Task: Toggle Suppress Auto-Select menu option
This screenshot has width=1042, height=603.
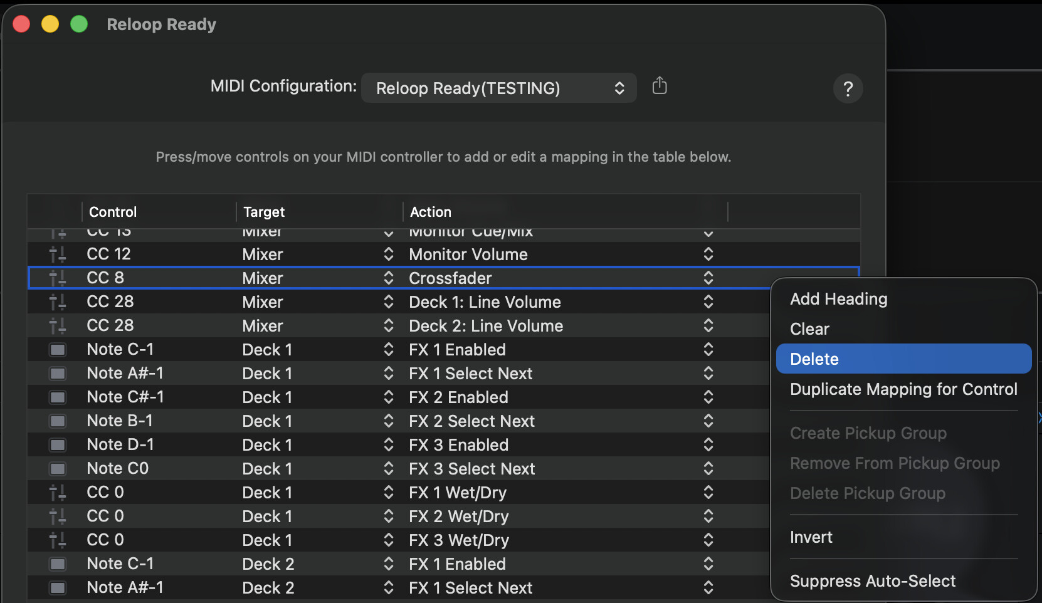Action: point(872,581)
